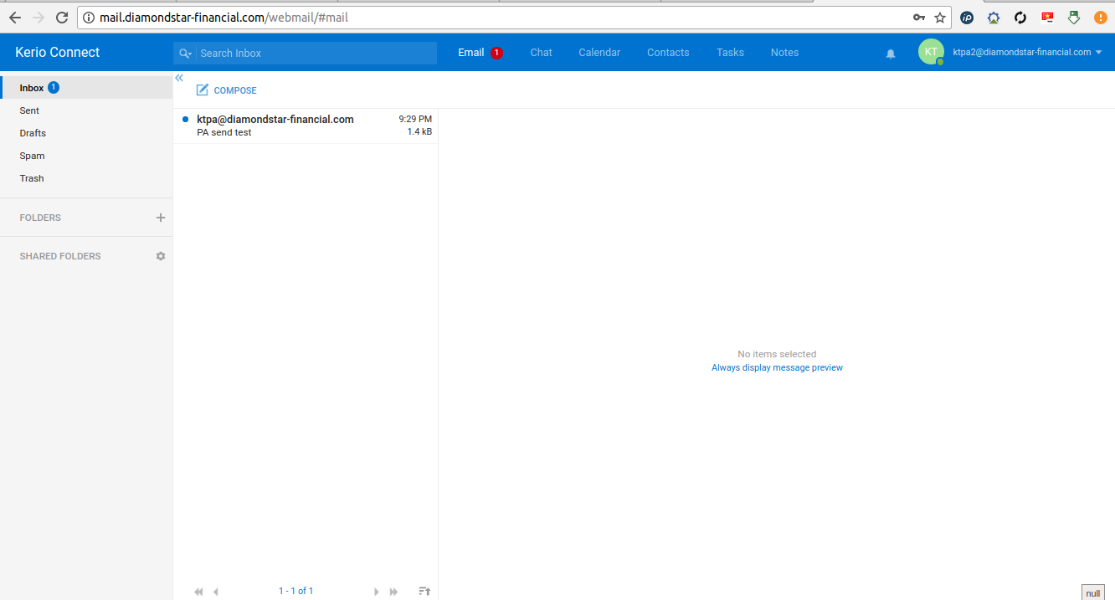Click the browser forward arrow
This screenshot has width=1115, height=600.
[39, 18]
